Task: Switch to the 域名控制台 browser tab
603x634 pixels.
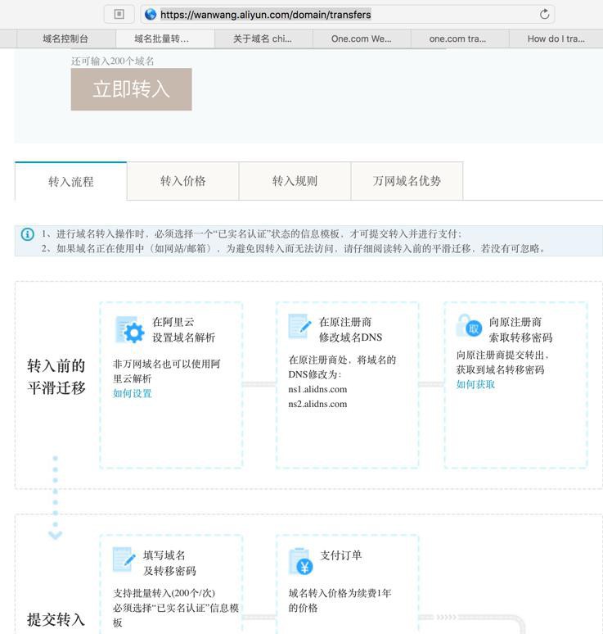Action: point(65,38)
